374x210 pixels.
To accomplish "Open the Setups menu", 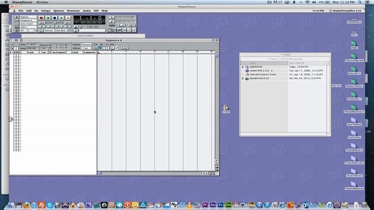I will pos(46,10).
